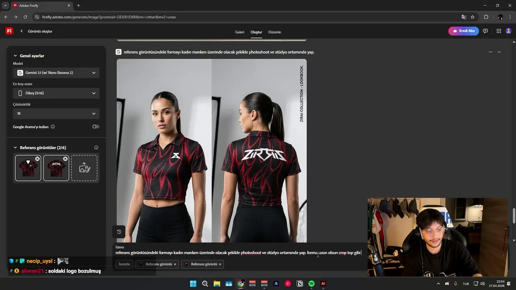Click the second Referans görüntü chip
This screenshot has height=290, width=516.
(202, 264)
